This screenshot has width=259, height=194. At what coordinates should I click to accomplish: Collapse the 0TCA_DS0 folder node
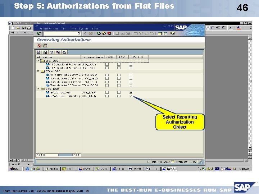point(38,71)
